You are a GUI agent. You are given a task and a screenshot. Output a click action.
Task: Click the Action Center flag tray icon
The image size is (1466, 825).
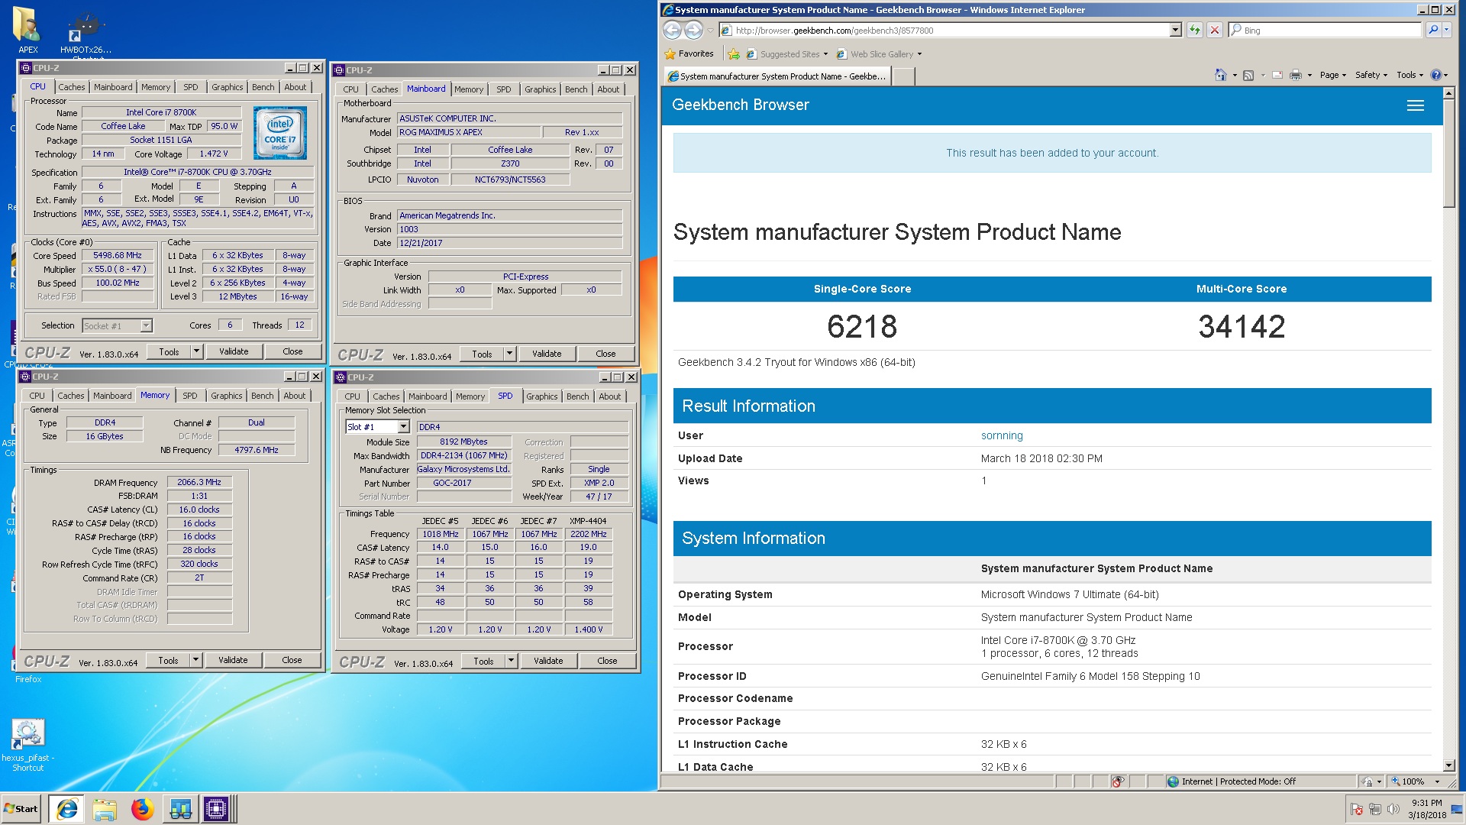coord(1357,809)
